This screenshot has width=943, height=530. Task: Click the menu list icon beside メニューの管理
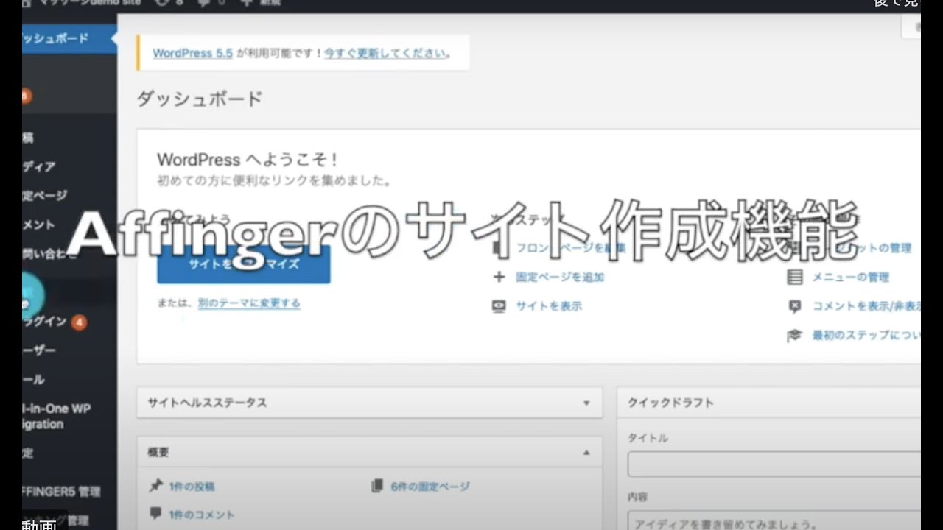click(794, 277)
